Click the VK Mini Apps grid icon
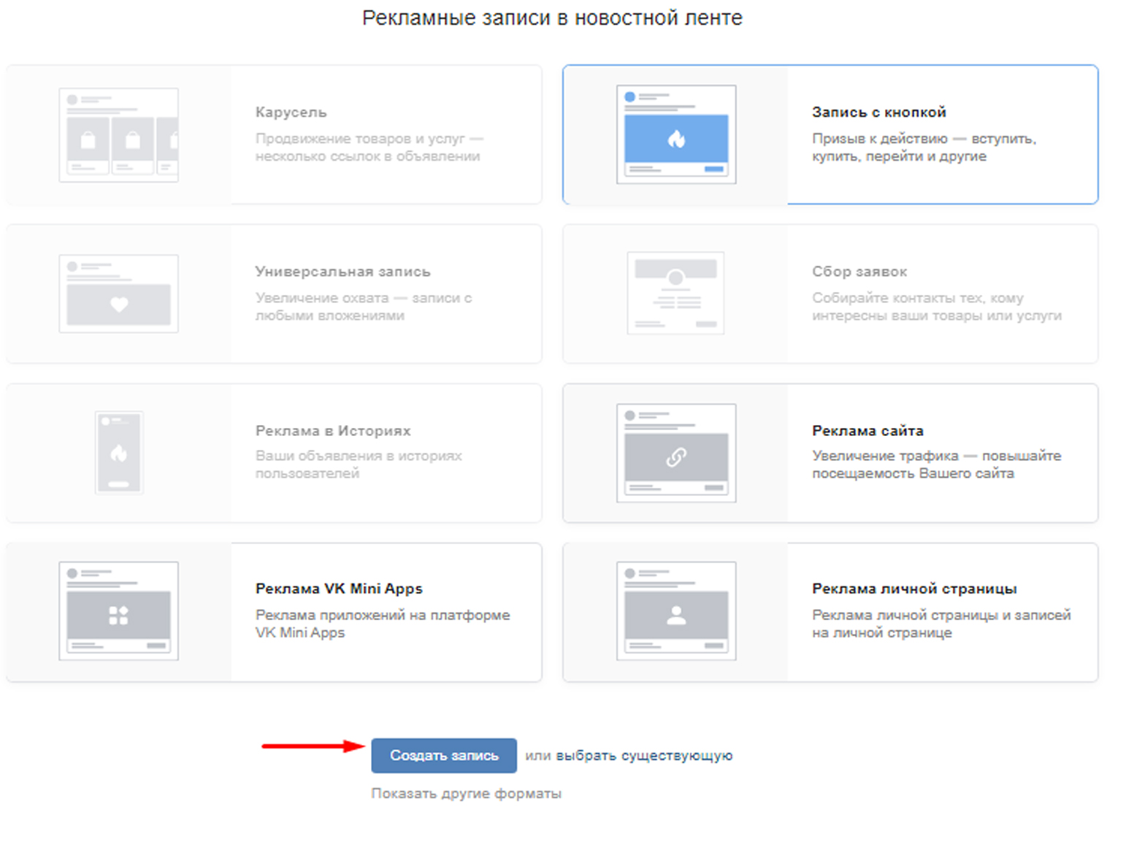Viewport: 1126px width, 842px height. [x=118, y=616]
